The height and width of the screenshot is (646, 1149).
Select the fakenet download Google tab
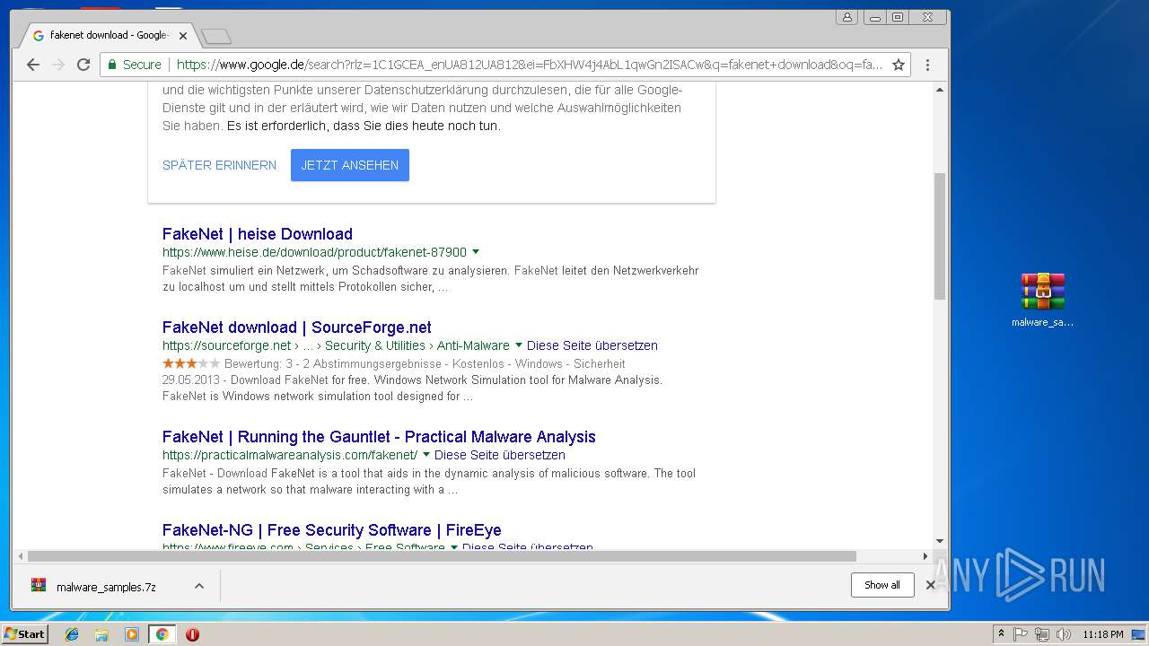[108, 36]
